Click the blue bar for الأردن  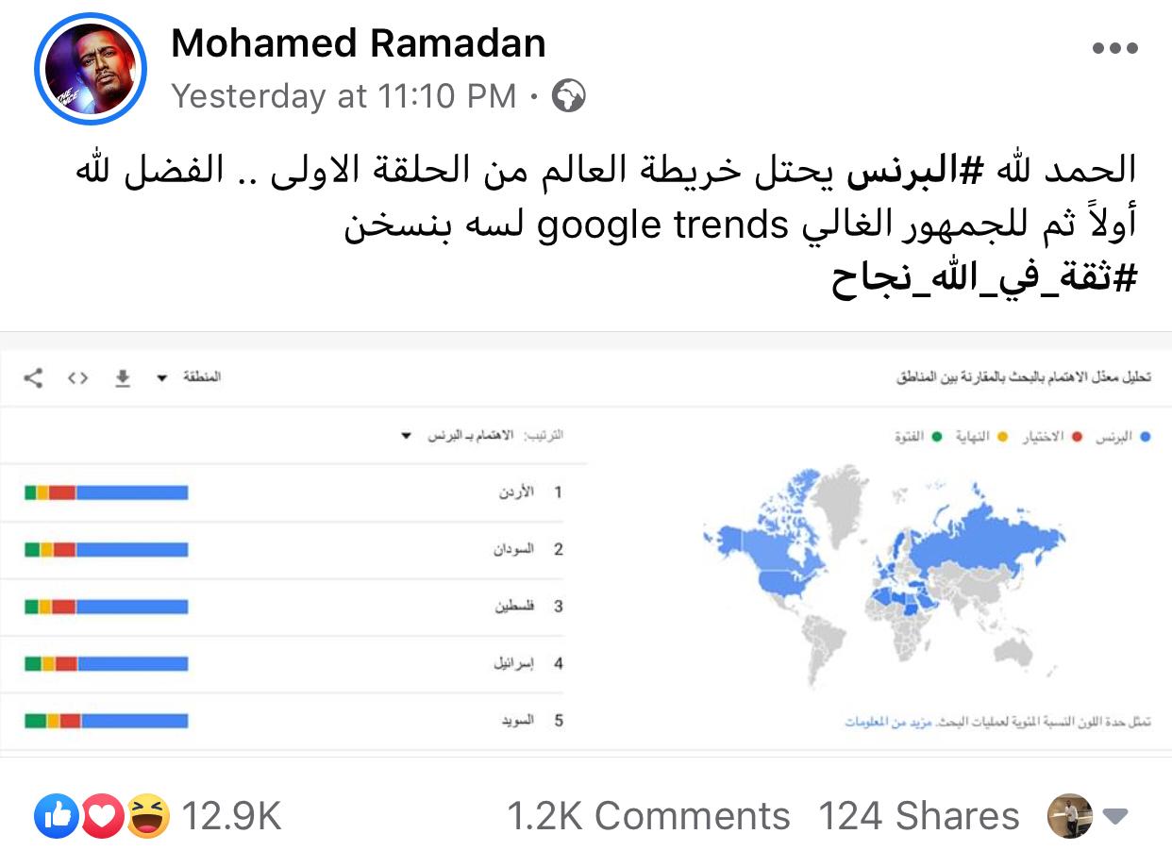[x=132, y=492]
